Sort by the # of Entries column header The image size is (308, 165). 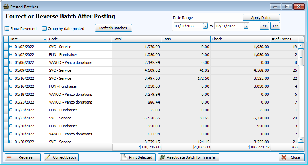point(283,39)
